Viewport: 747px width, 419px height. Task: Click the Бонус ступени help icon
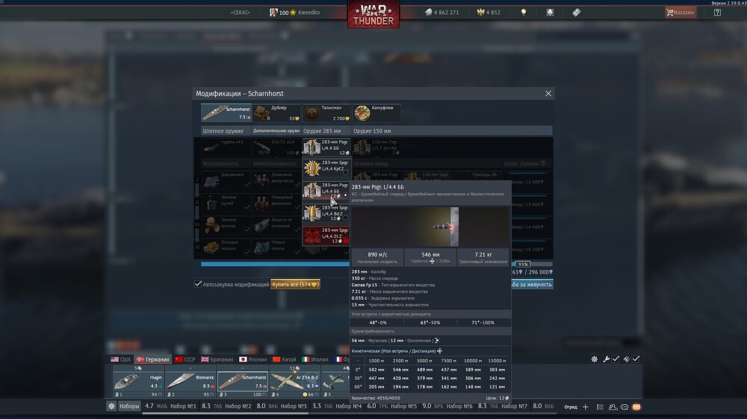pyautogui.click(x=543, y=163)
